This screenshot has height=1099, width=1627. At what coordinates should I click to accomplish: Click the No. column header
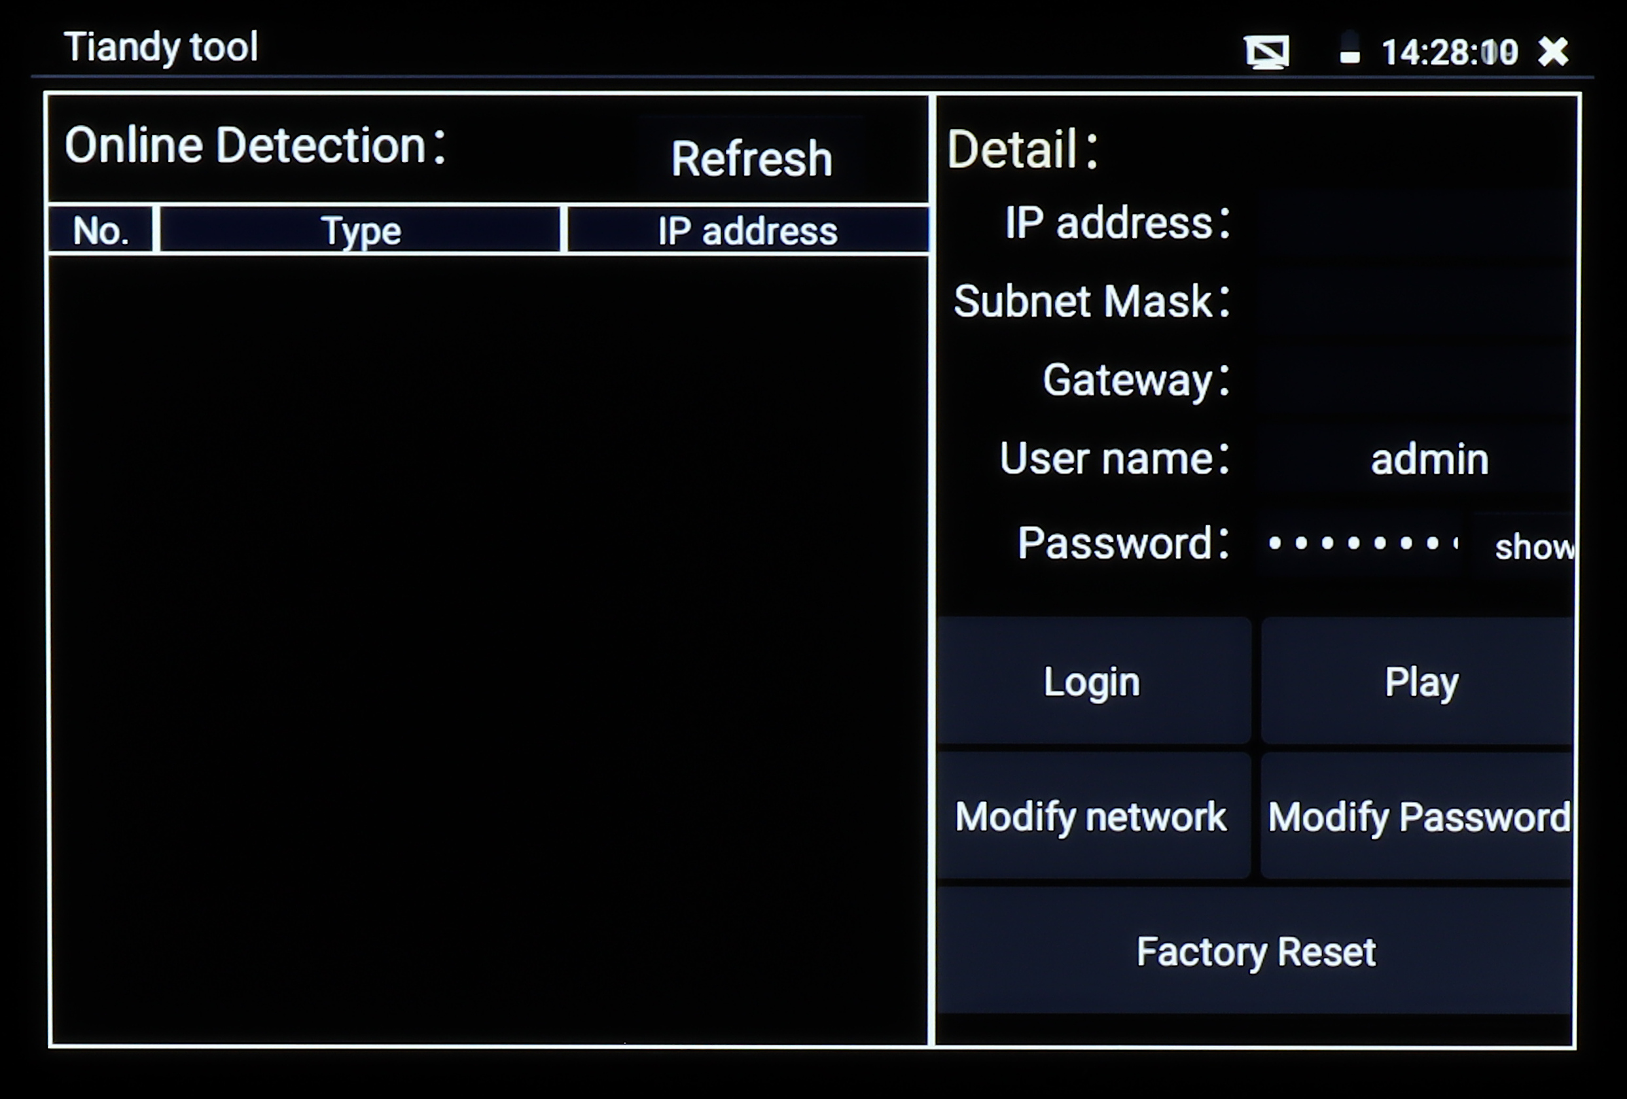tap(101, 230)
